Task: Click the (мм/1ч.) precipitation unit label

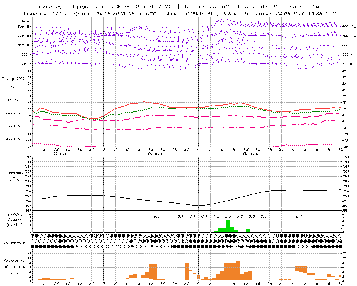Action: click(x=14, y=225)
